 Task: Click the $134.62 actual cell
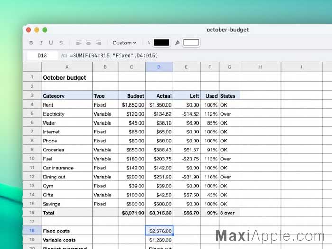point(159,114)
